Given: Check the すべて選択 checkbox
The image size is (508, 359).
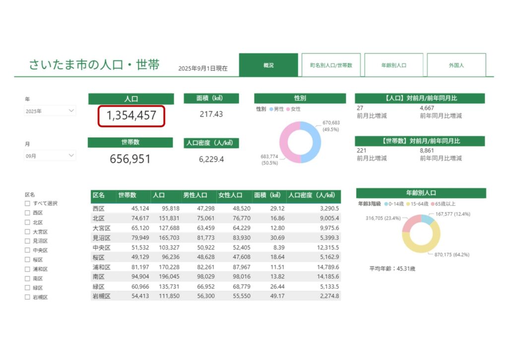Looking at the screenshot, I should (28, 203).
